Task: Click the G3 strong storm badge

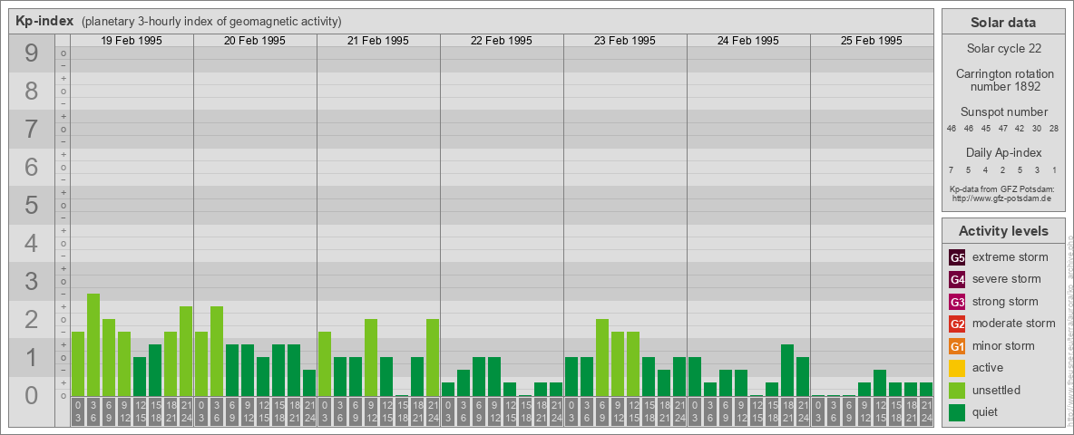Action: (957, 302)
